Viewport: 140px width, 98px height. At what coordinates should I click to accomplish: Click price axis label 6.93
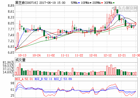click(x=11, y=47)
